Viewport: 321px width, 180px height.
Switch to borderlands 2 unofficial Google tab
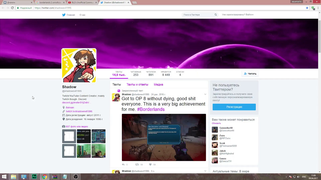pyautogui.click(x=50, y=2)
